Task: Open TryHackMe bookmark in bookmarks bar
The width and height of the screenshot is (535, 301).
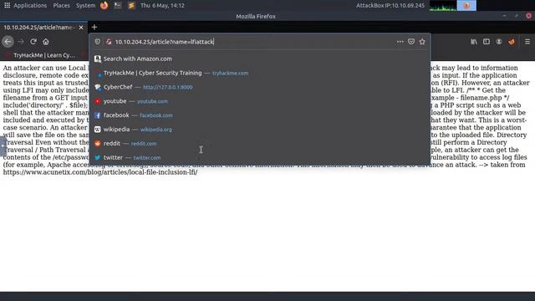Action: click(40, 55)
